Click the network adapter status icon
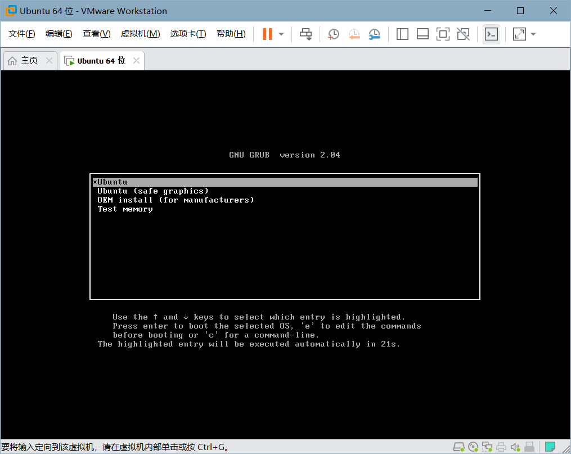The width and height of the screenshot is (571, 454). (487, 447)
